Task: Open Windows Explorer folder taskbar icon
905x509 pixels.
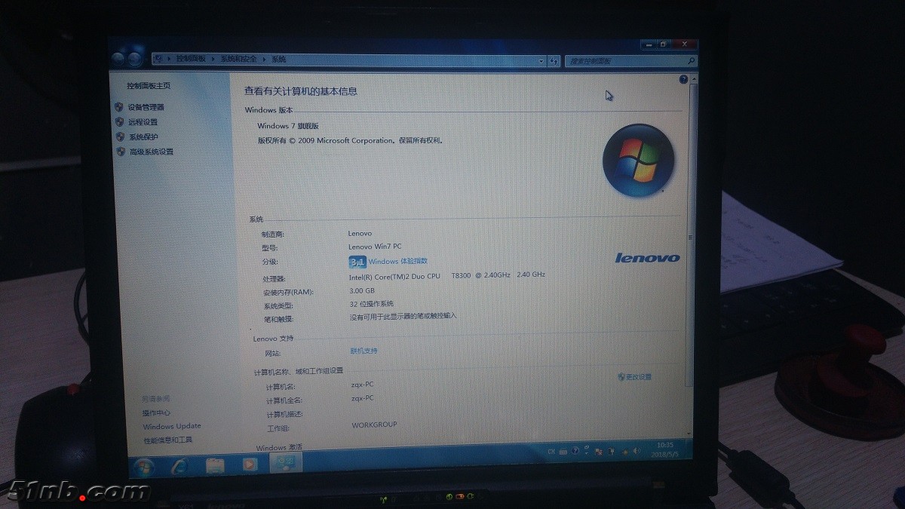Action: tap(215, 466)
